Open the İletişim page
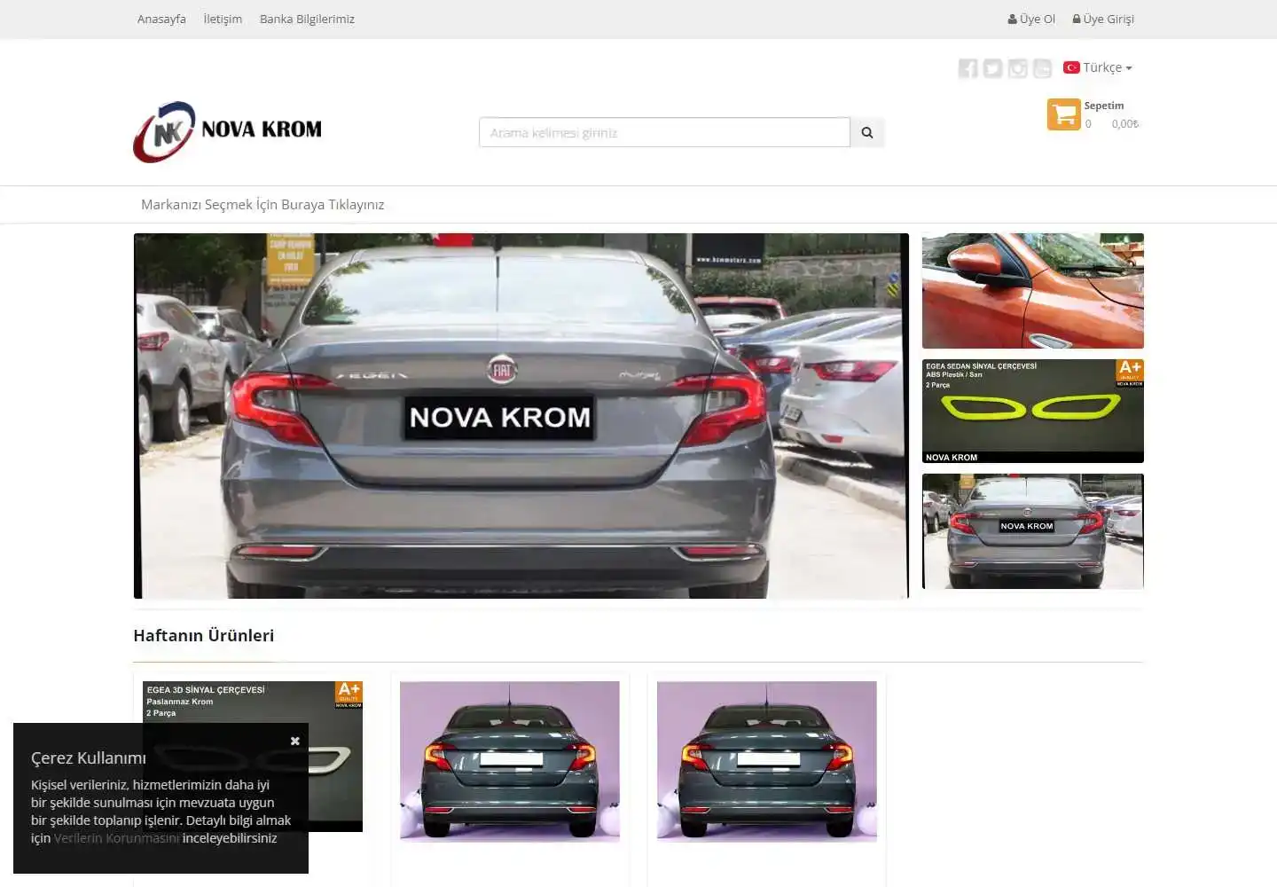The width and height of the screenshot is (1277, 887). click(223, 19)
